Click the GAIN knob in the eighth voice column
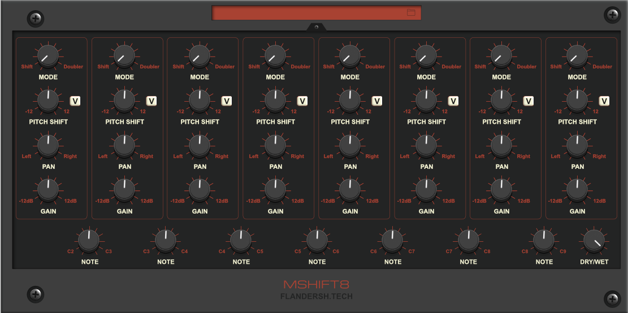The height and width of the screenshot is (313, 628). pos(577,190)
